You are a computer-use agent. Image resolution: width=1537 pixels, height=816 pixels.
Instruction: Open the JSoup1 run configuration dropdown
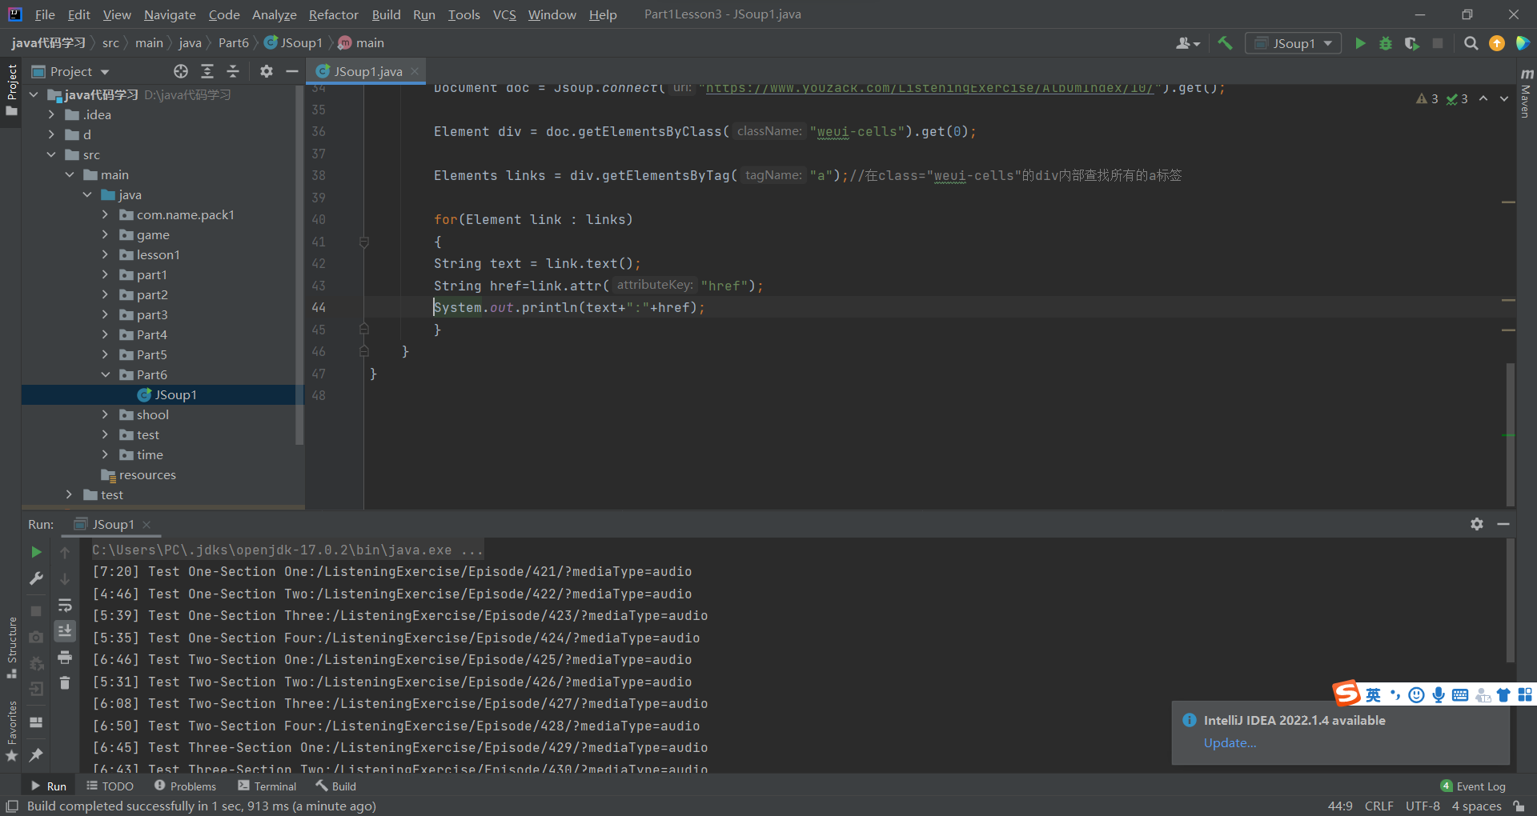[x=1293, y=43]
